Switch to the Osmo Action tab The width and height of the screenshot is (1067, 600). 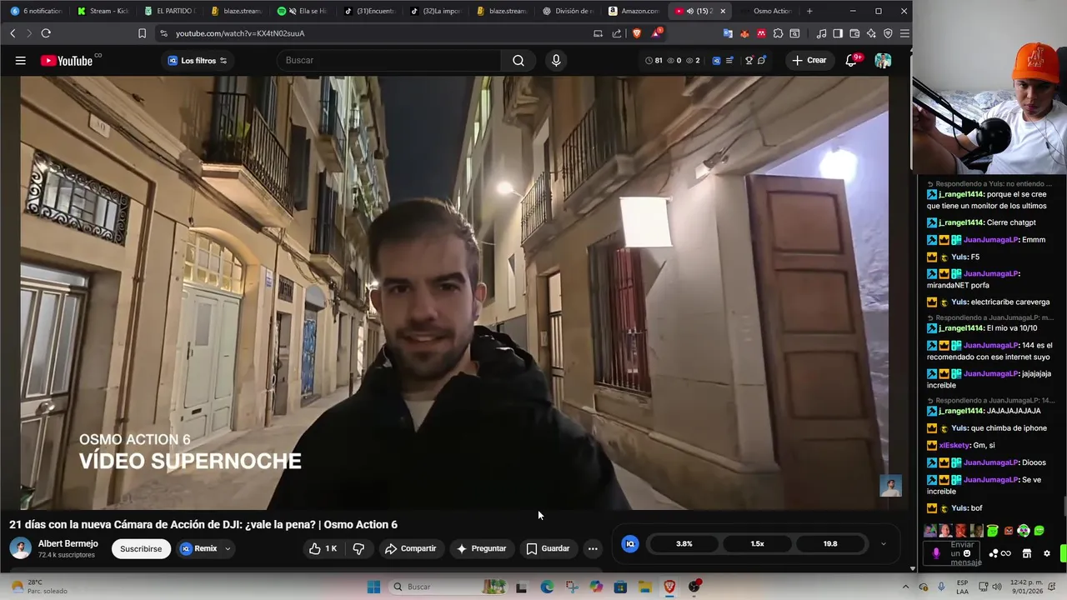[765, 11]
